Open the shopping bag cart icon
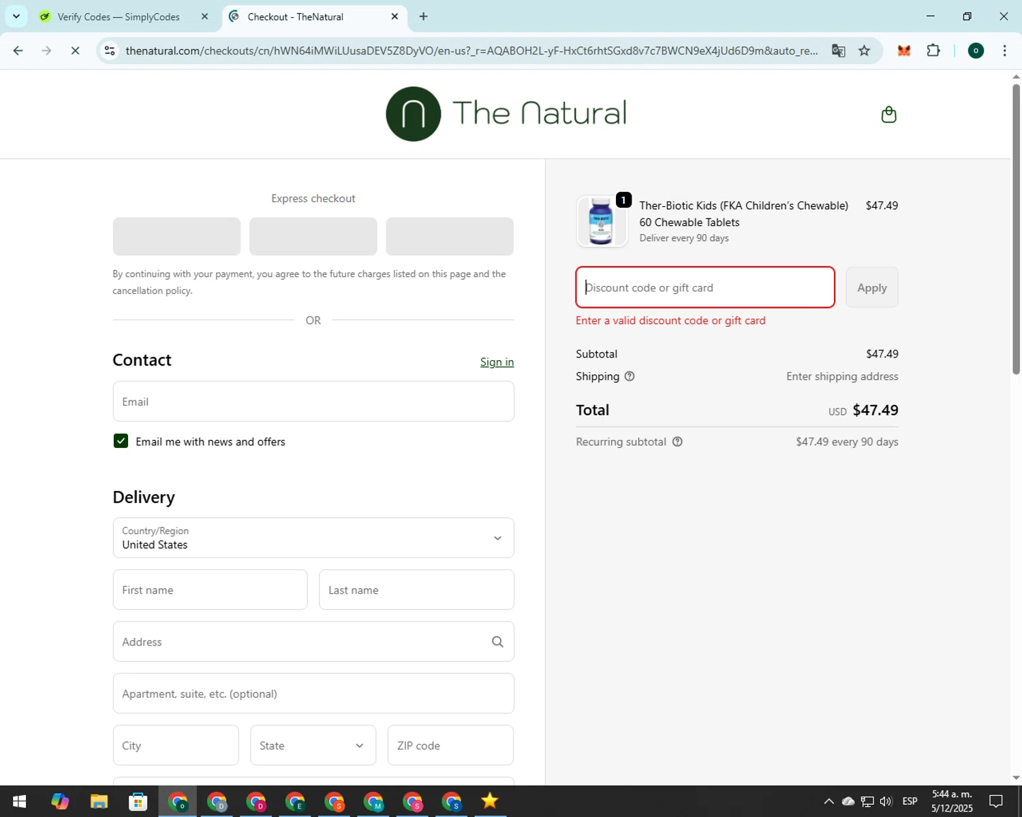The width and height of the screenshot is (1022, 817). [888, 114]
